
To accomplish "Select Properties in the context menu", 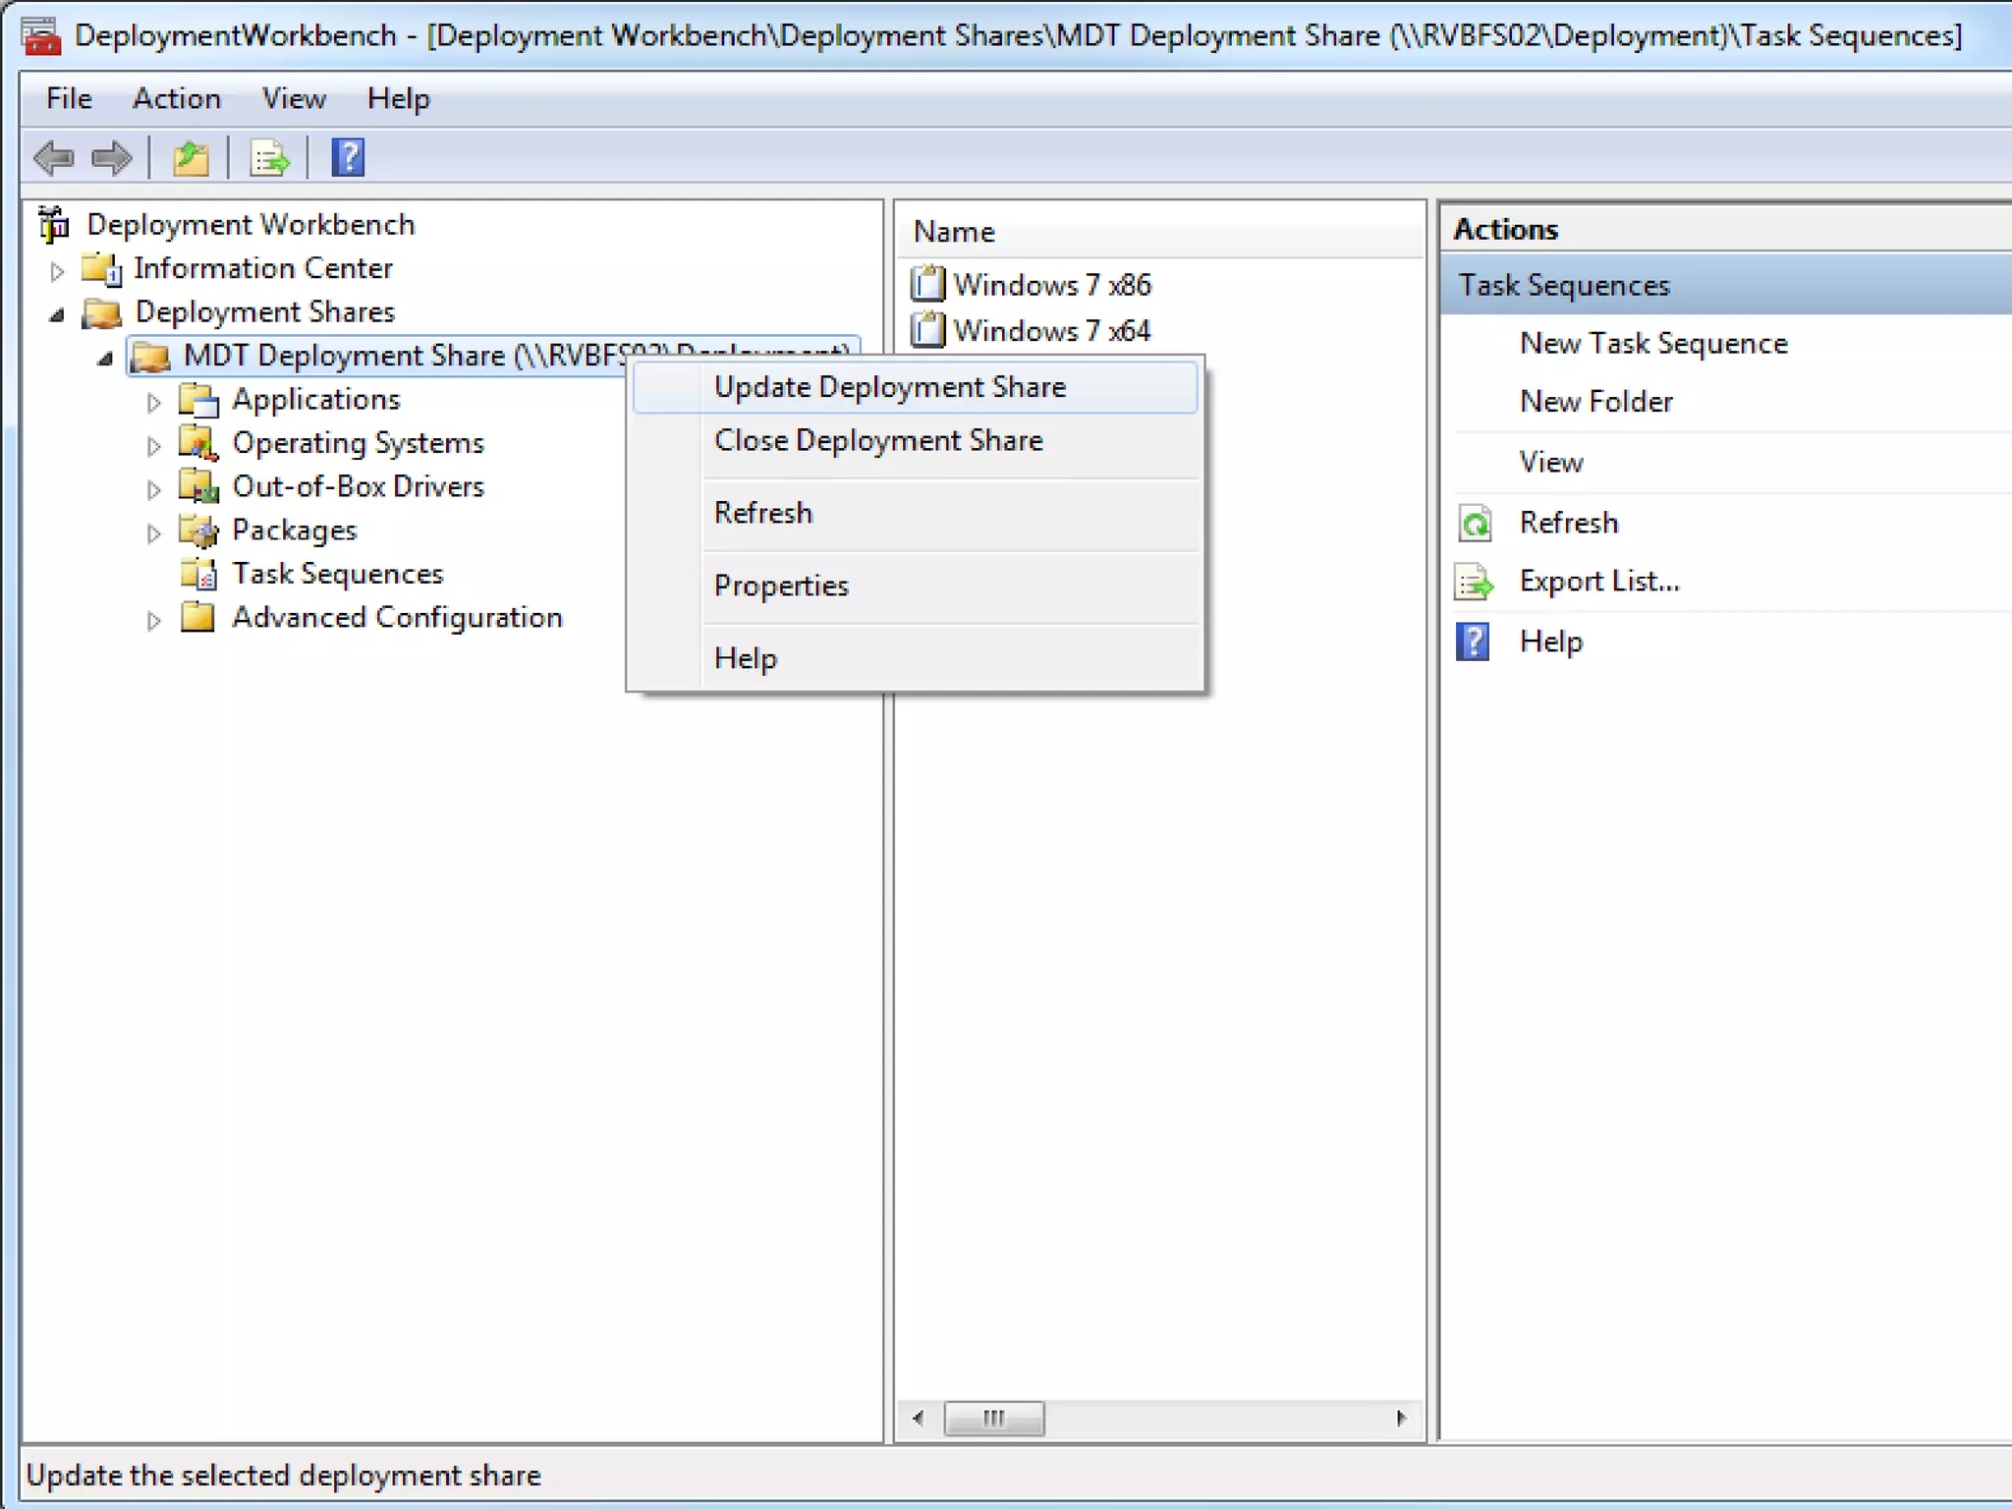I will (x=915, y=586).
